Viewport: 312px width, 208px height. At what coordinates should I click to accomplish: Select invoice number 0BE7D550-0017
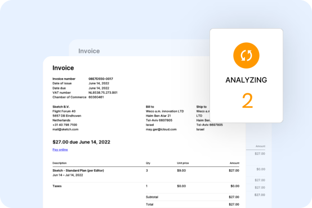101,79
